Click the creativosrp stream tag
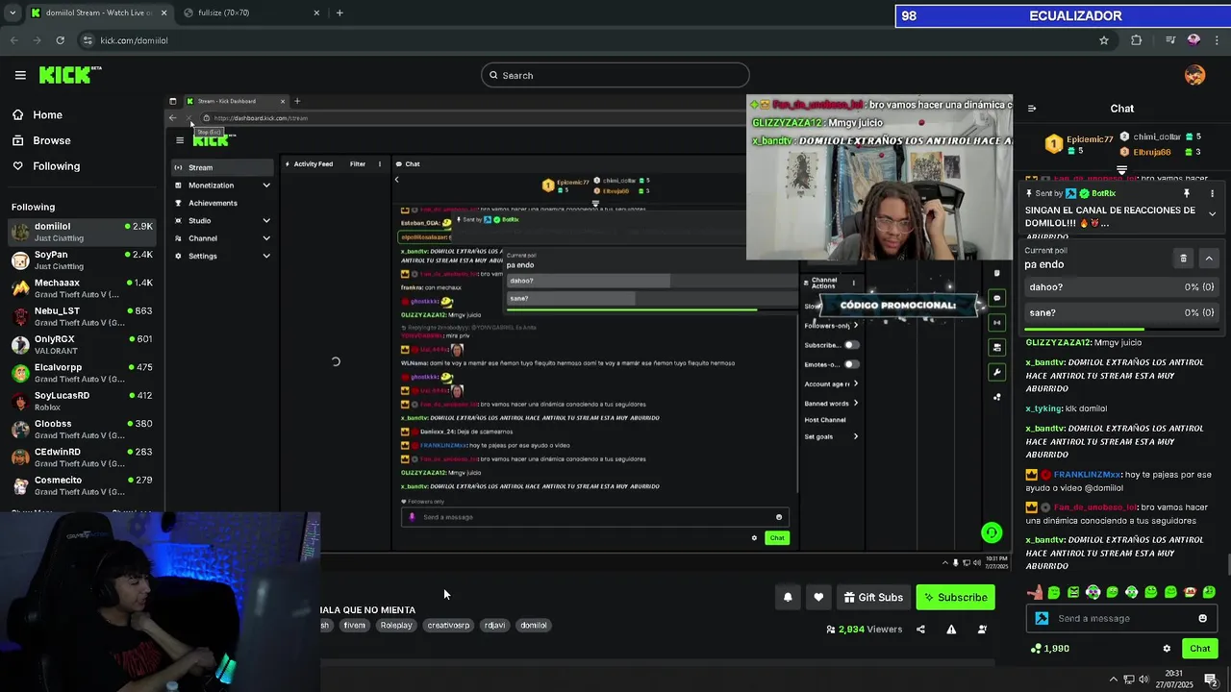Image resolution: width=1231 pixels, height=692 pixels. [448, 626]
